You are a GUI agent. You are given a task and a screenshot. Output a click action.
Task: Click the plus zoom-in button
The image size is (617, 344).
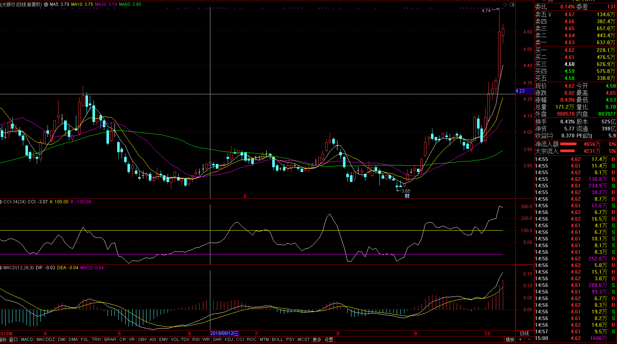tap(520, 340)
